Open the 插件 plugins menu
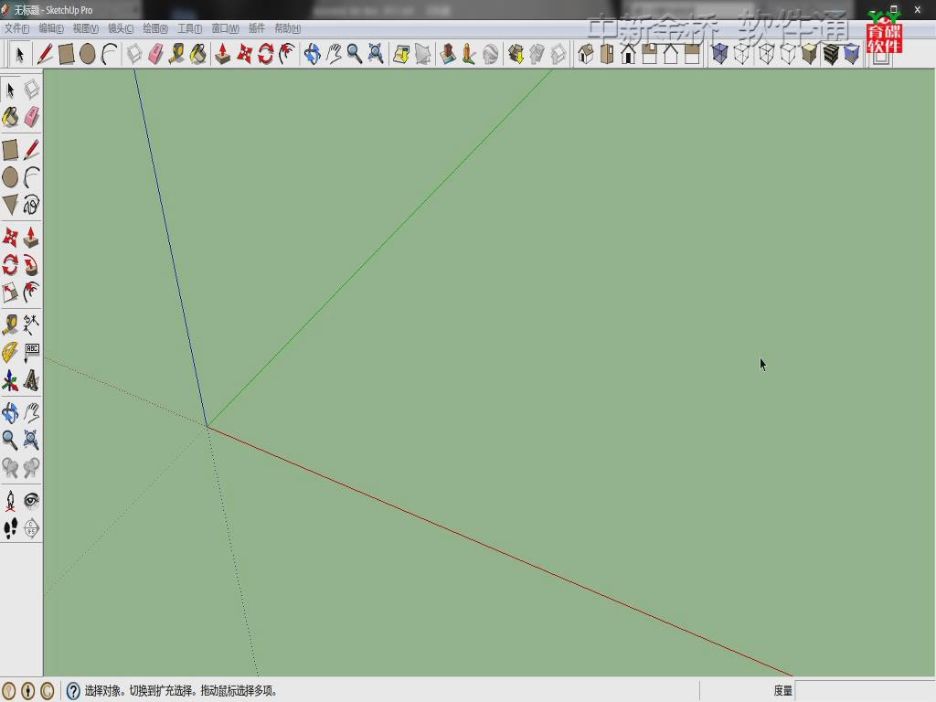The height and width of the screenshot is (702, 936). [x=257, y=28]
